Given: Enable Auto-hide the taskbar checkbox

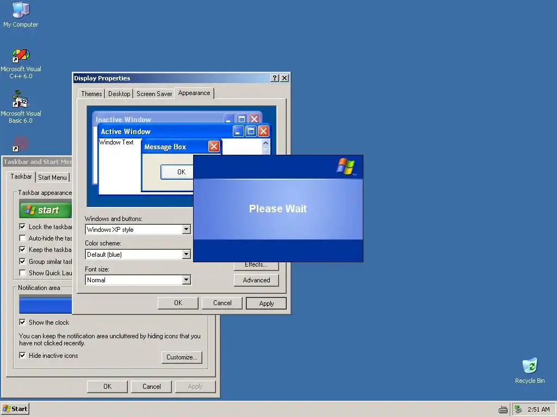Looking at the screenshot, I should 22,238.
